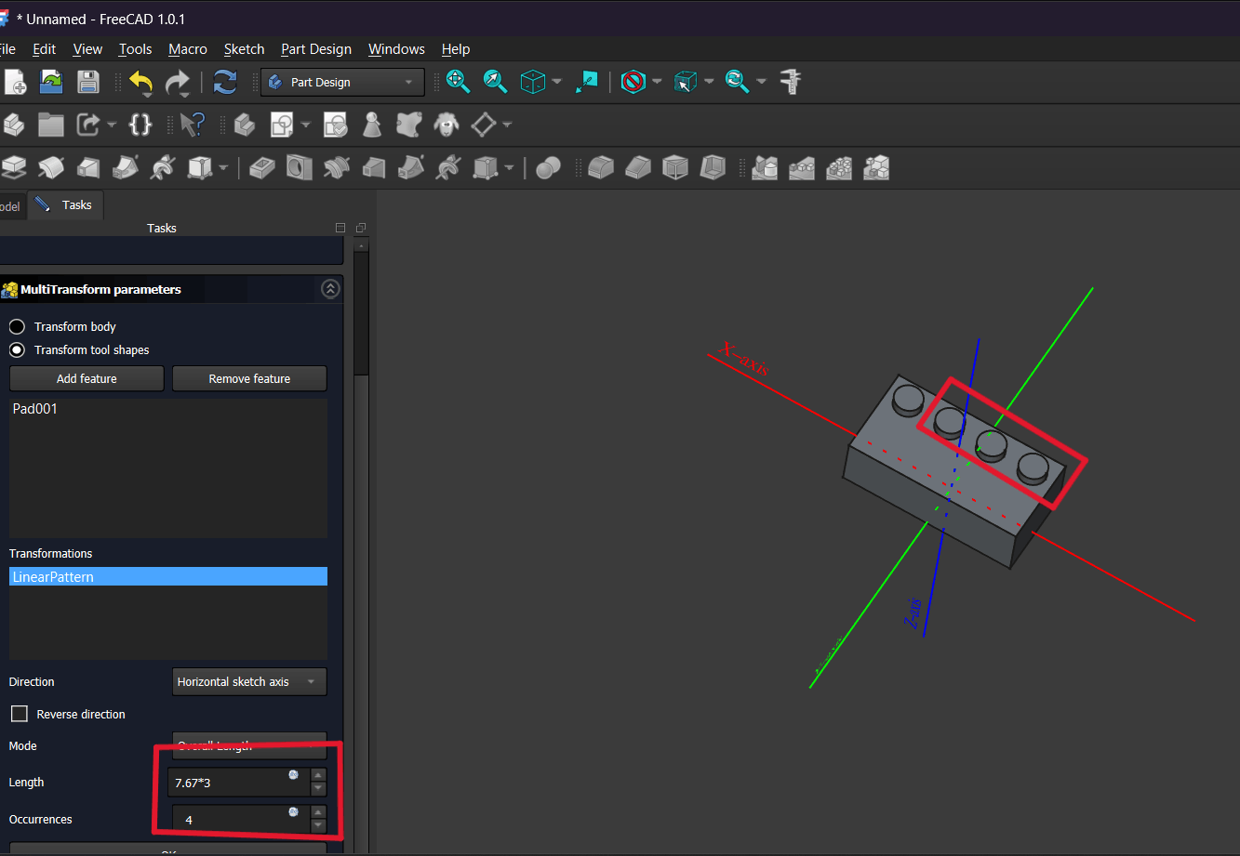
Task: Click the Save document icon
Action: tap(88, 82)
